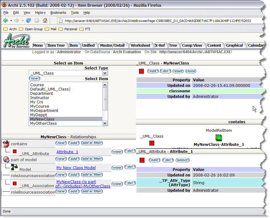Image resolution: width=270 pixels, height=218 pixels.
Task: Click the URL address field
Action: pos(156,21)
